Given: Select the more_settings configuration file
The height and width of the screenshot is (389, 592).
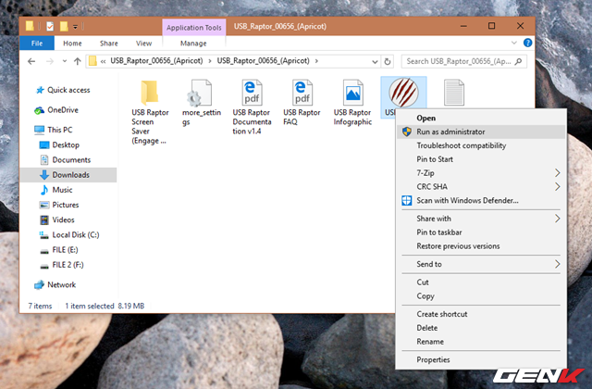Looking at the screenshot, I should 201,103.
